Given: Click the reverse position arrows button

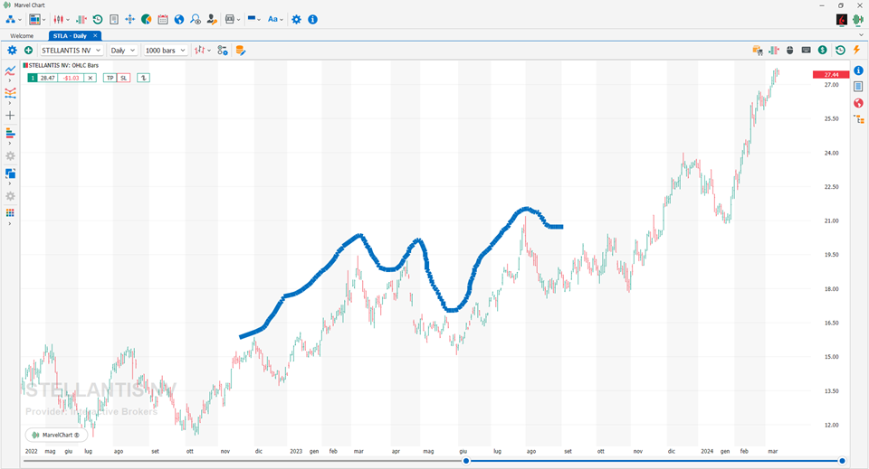Looking at the screenshot, I should tap(143, 78).
